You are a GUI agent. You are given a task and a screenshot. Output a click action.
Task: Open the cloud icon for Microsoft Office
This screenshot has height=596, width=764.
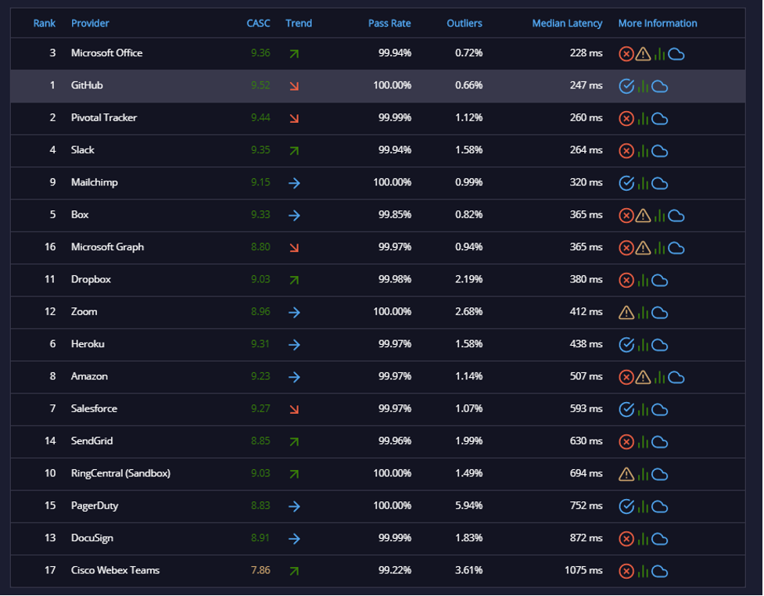676,54
